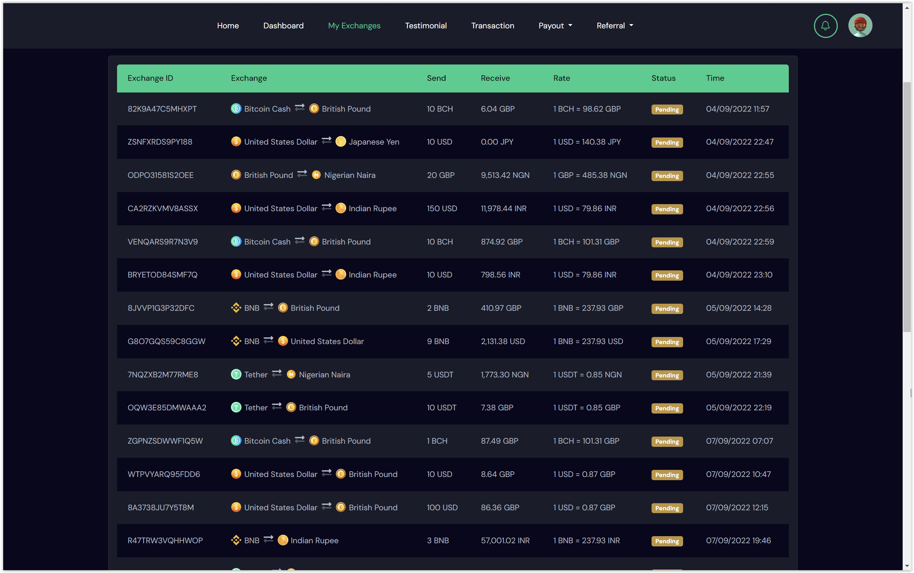This screenshot has height=573, width=914.
Task: Click the Japanese Yen coin icon
Action: (x=340, y=142)
